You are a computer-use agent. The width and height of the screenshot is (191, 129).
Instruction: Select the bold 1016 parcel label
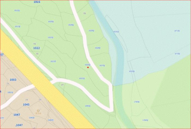coord(37,2)
